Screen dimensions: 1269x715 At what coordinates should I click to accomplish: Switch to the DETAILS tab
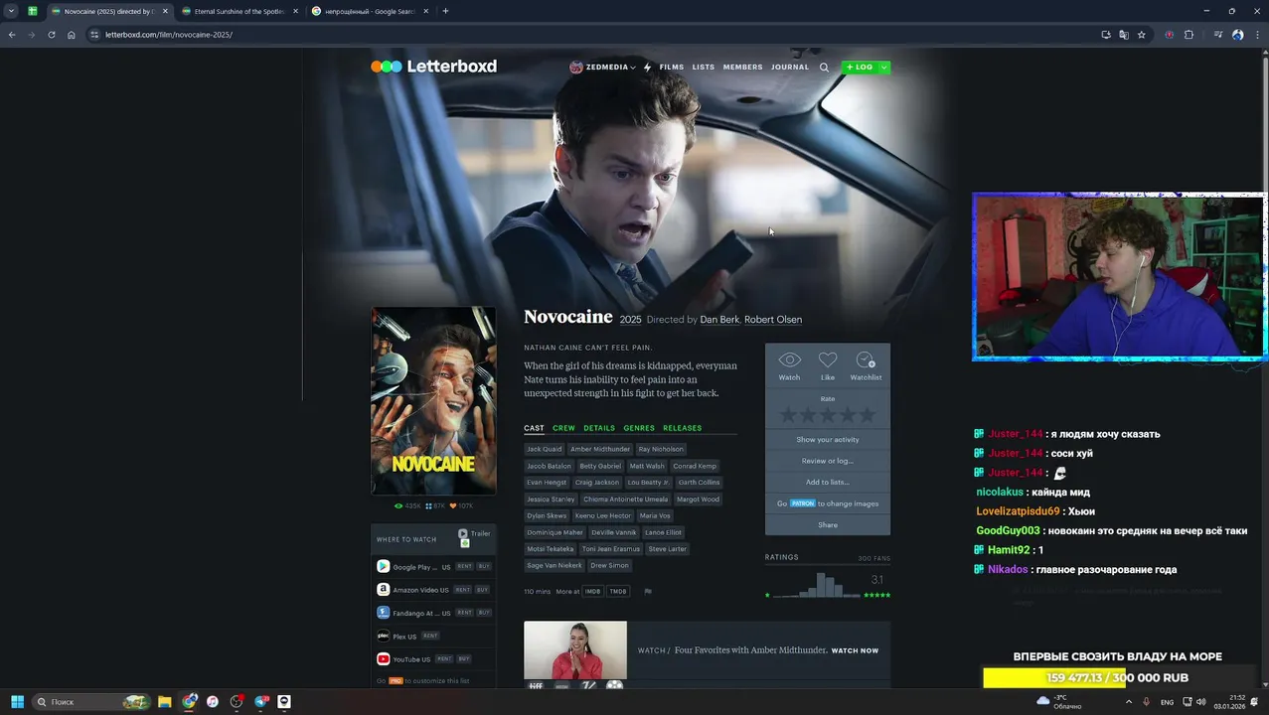[599, 428]
